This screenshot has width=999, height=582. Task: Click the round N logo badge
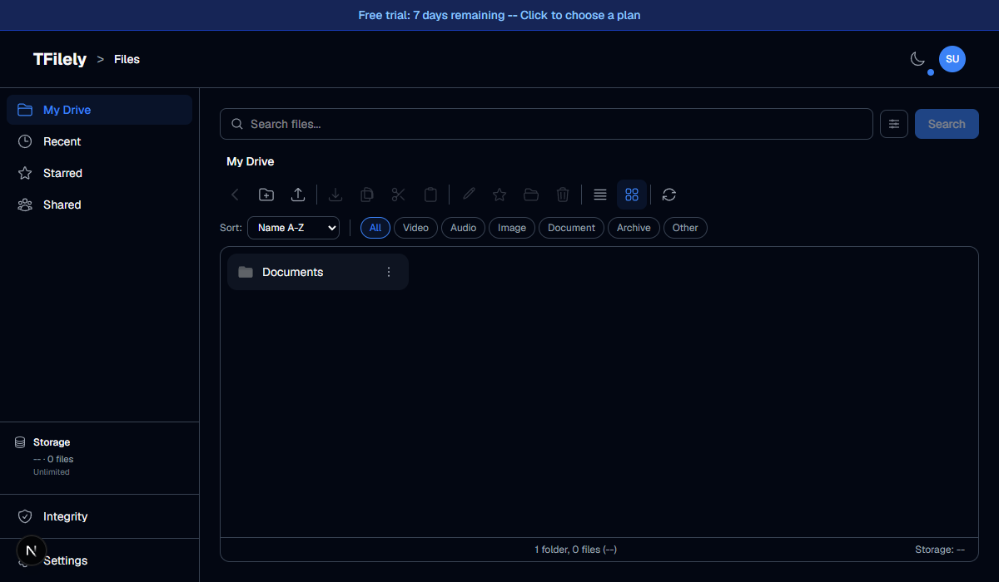31,550
